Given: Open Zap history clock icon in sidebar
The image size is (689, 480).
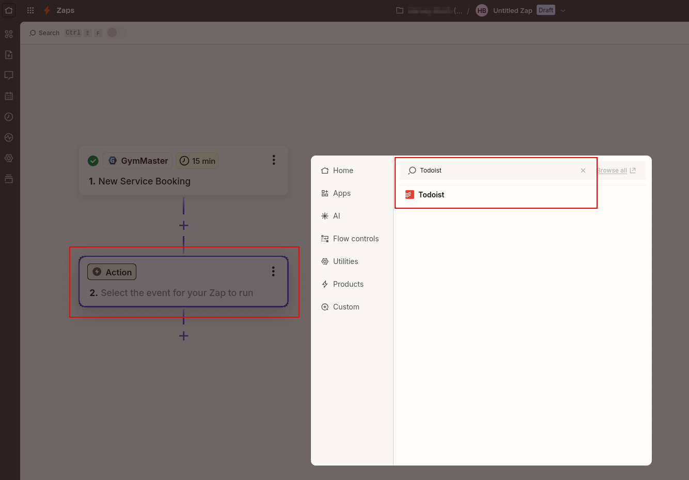Looking at the screenshot, I should point(9,117).
